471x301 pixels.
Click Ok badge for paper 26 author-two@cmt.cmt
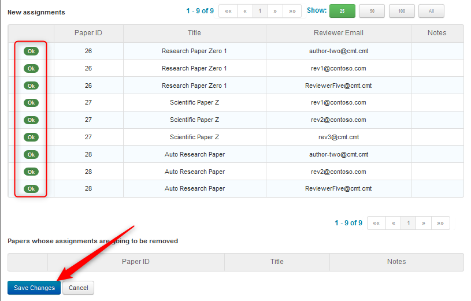31,51
